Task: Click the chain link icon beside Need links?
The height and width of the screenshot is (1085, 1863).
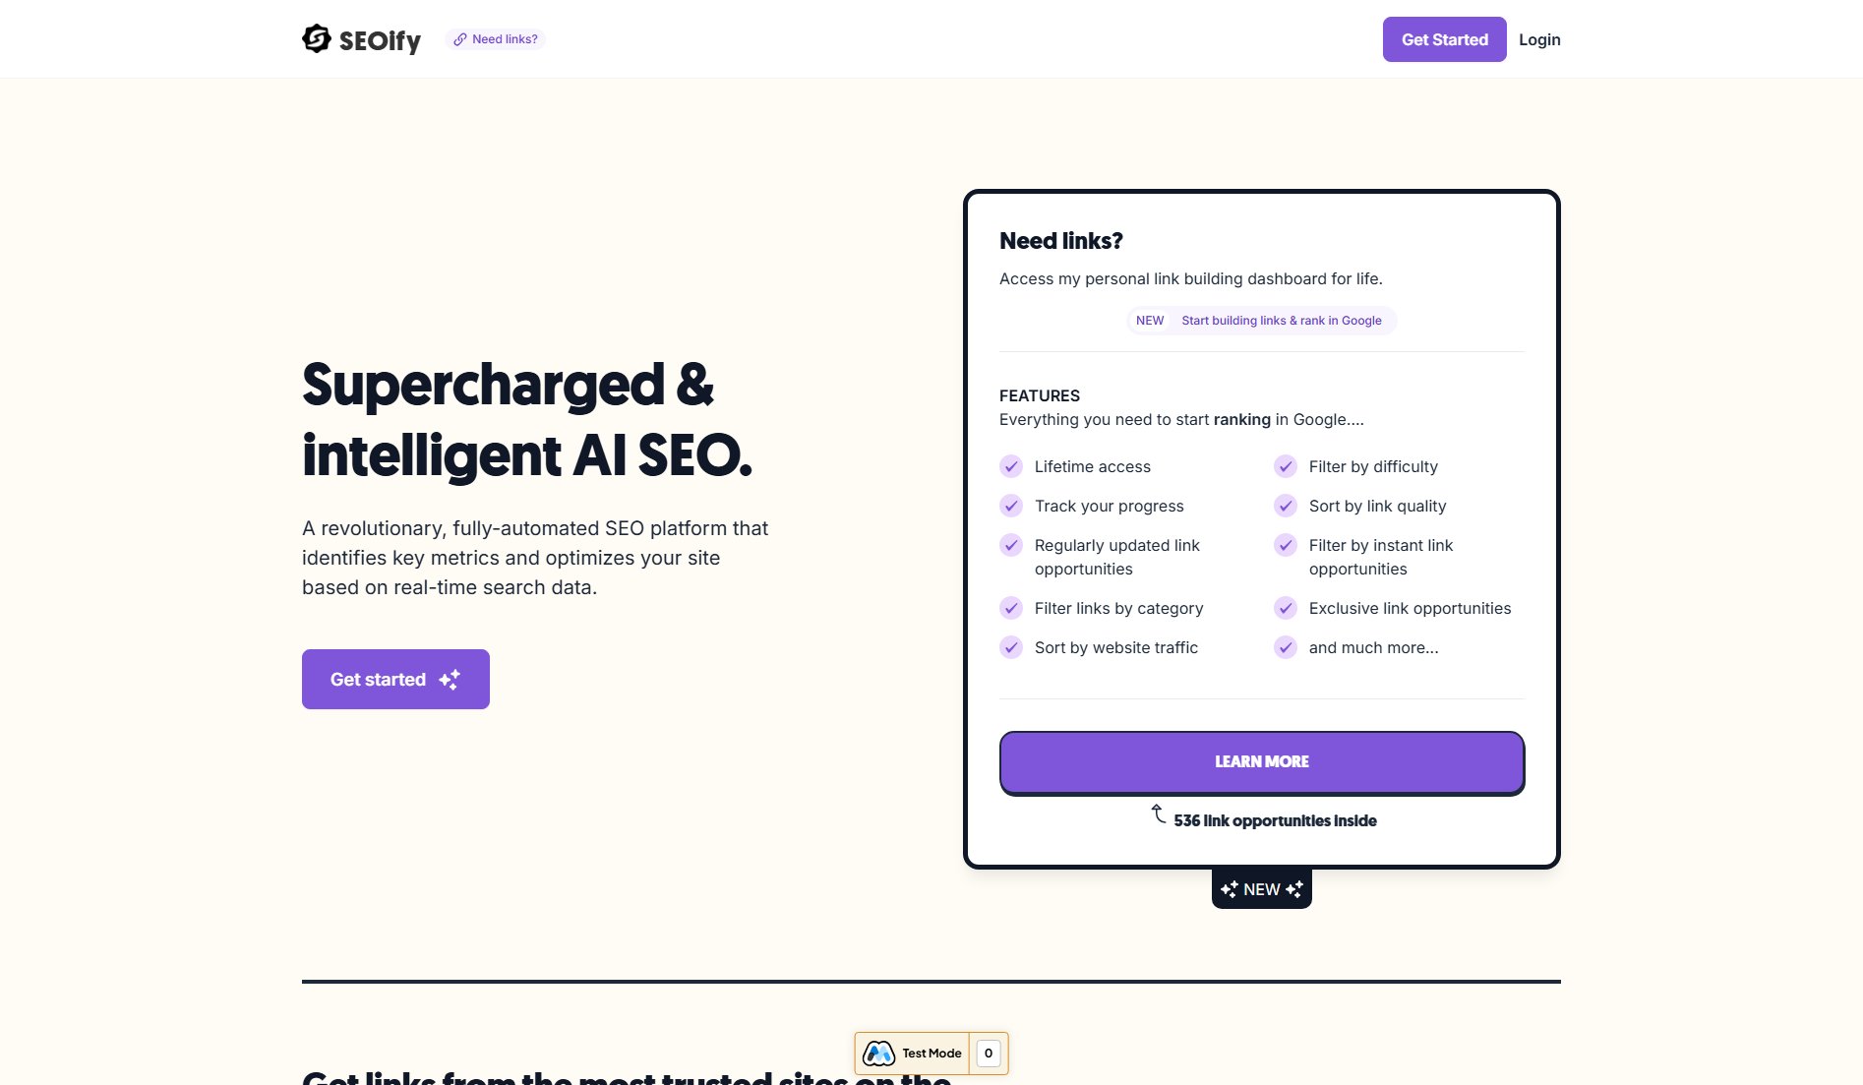Action: click(458, 39)
